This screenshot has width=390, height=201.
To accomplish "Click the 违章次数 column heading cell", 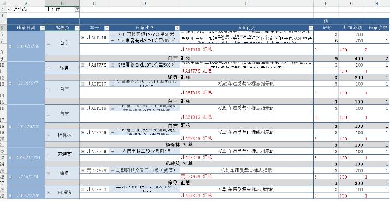I will tap(377, 28).
